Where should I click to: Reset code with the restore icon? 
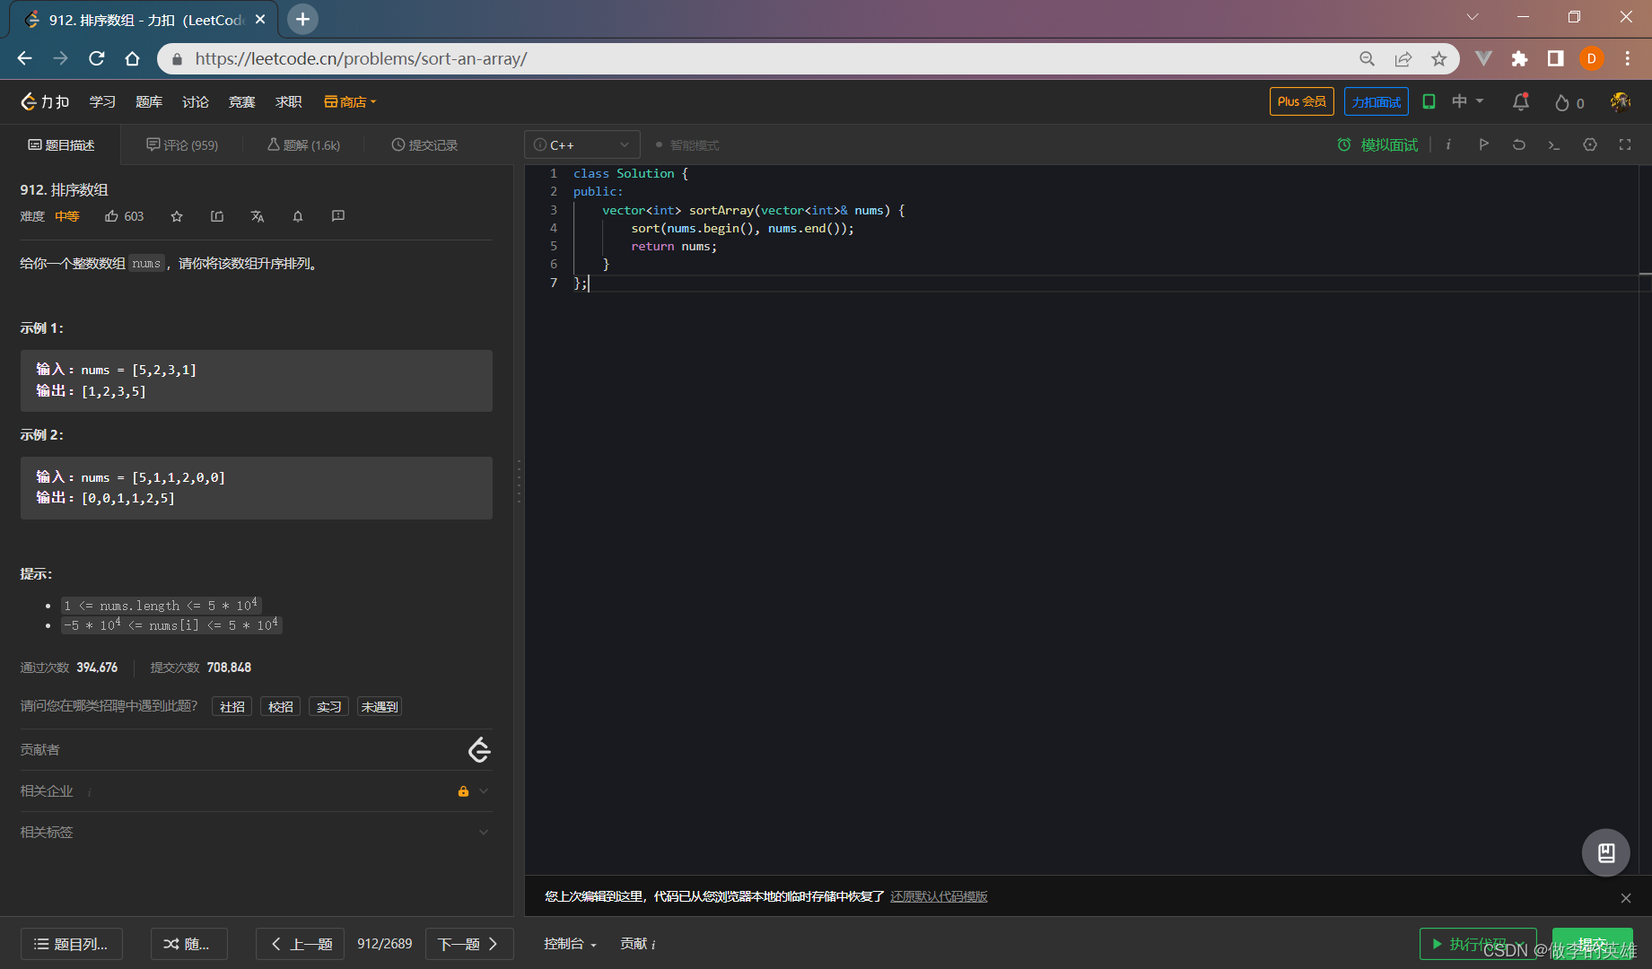click(x=1519, y=144)
